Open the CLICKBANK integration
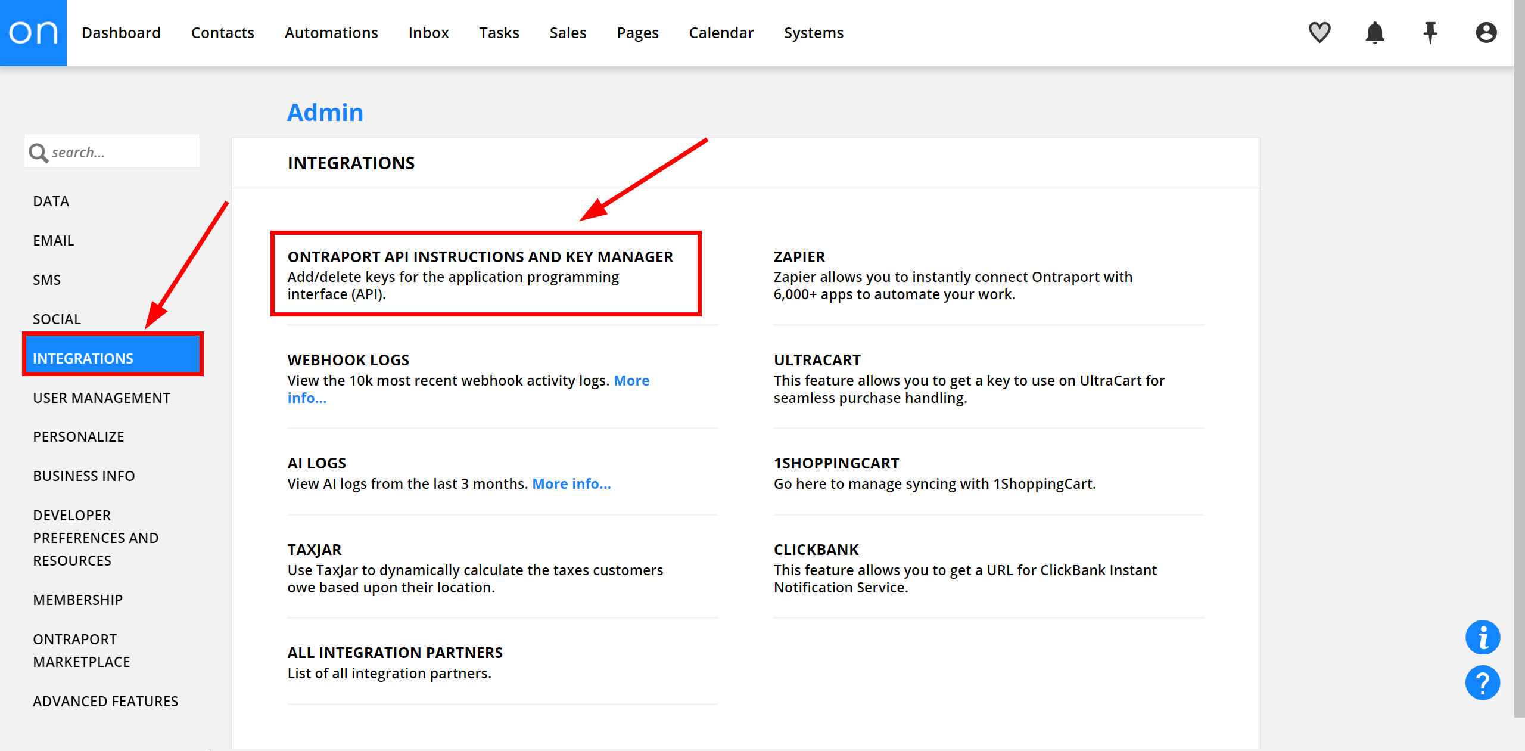This screenshot has width=1525, height=751. click(816, 550)
